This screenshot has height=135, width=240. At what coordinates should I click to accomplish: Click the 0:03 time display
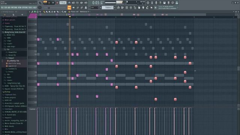tap(97, 3)
